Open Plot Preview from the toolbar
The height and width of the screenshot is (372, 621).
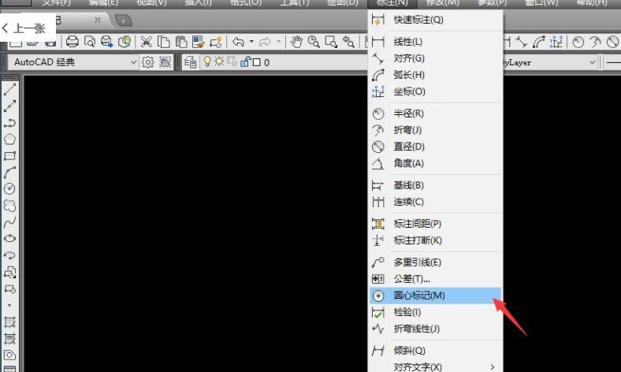point(90,42)
